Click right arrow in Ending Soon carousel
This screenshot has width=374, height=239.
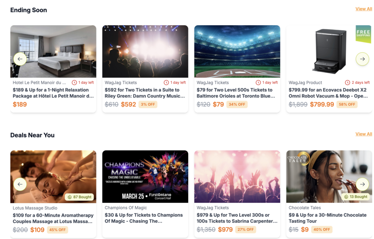coord(362,59)
